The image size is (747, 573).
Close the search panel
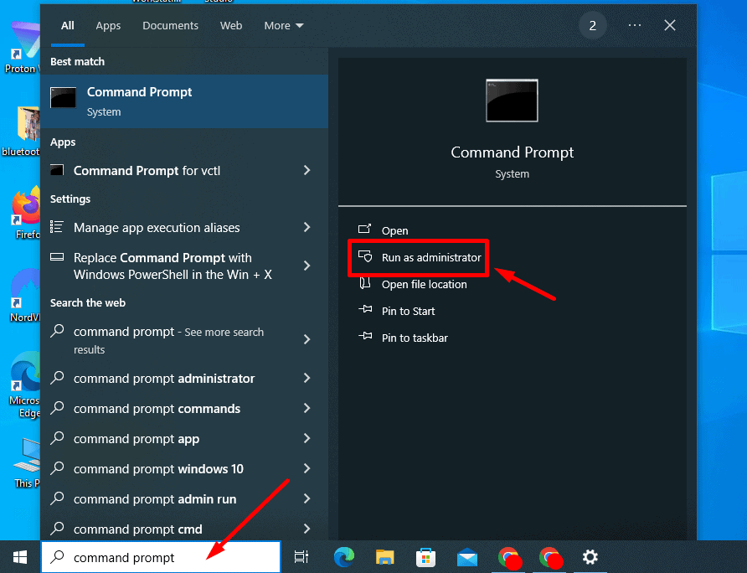(670, 25)
